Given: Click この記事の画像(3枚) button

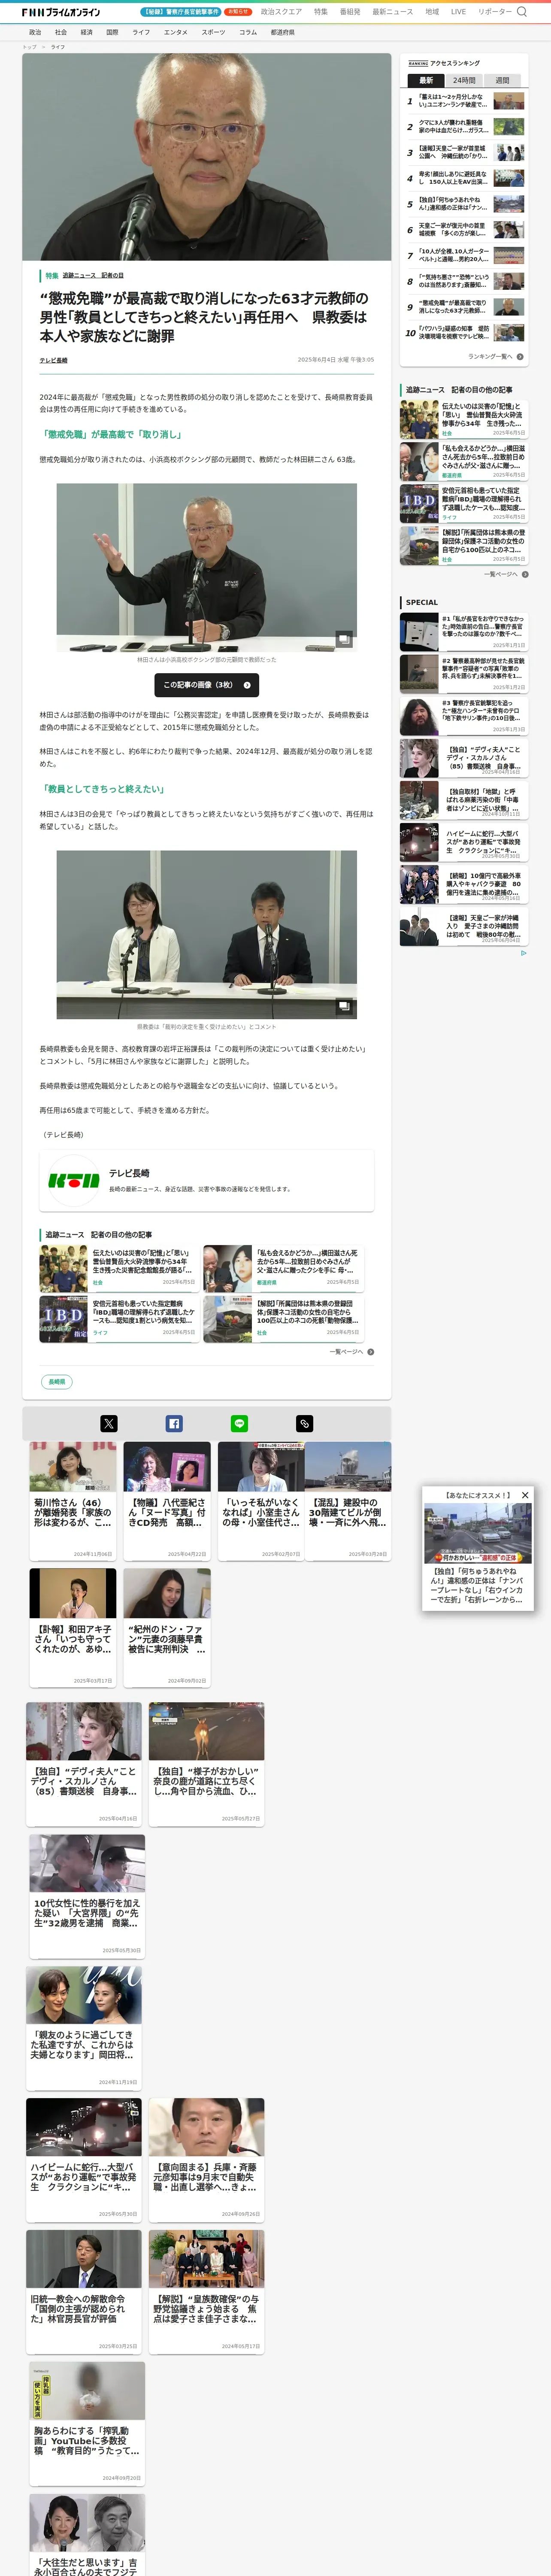Looking at the screenshot, I should (207, 685).
